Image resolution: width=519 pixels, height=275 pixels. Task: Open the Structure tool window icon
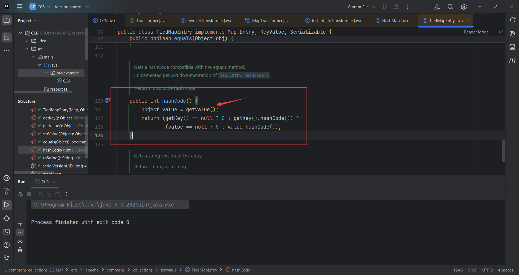pos(7,37)
